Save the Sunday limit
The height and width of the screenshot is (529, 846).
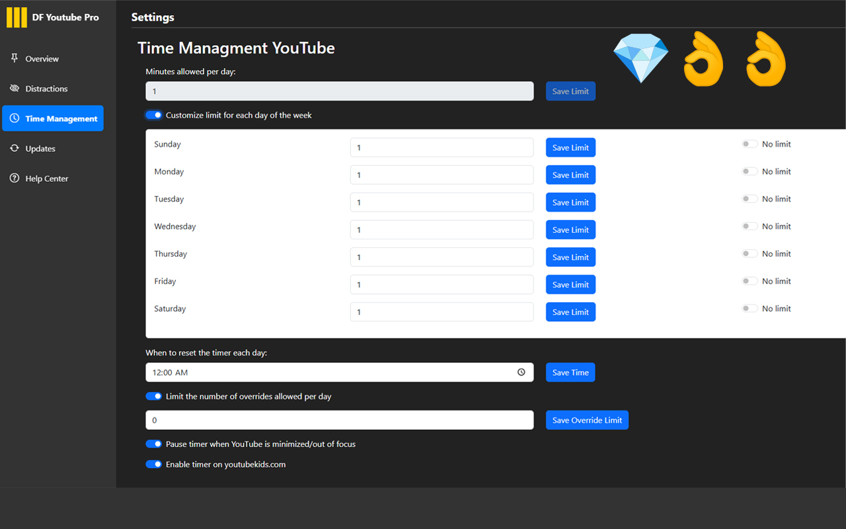[x=570, y=147]
